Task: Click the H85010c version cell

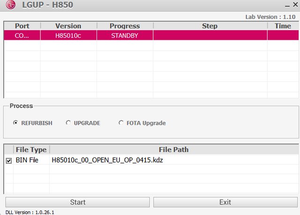Action: [68, 36]
